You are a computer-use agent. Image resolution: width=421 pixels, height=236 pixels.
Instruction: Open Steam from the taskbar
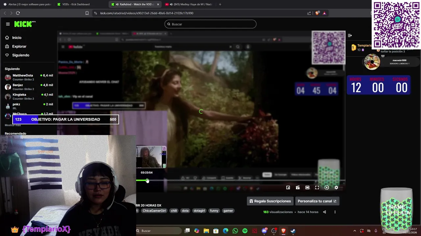[293, 231]
